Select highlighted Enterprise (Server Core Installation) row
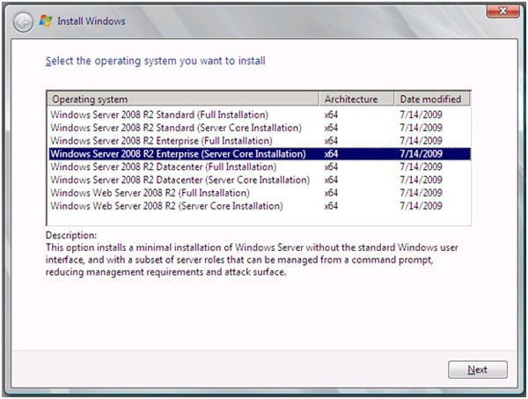The width and height of the screenshot is (528, 399). [x=260, y=153]
